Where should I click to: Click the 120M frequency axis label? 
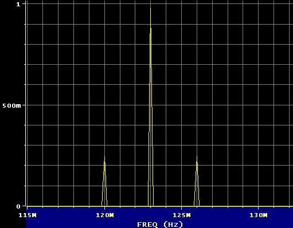click(x=105, y=215)
